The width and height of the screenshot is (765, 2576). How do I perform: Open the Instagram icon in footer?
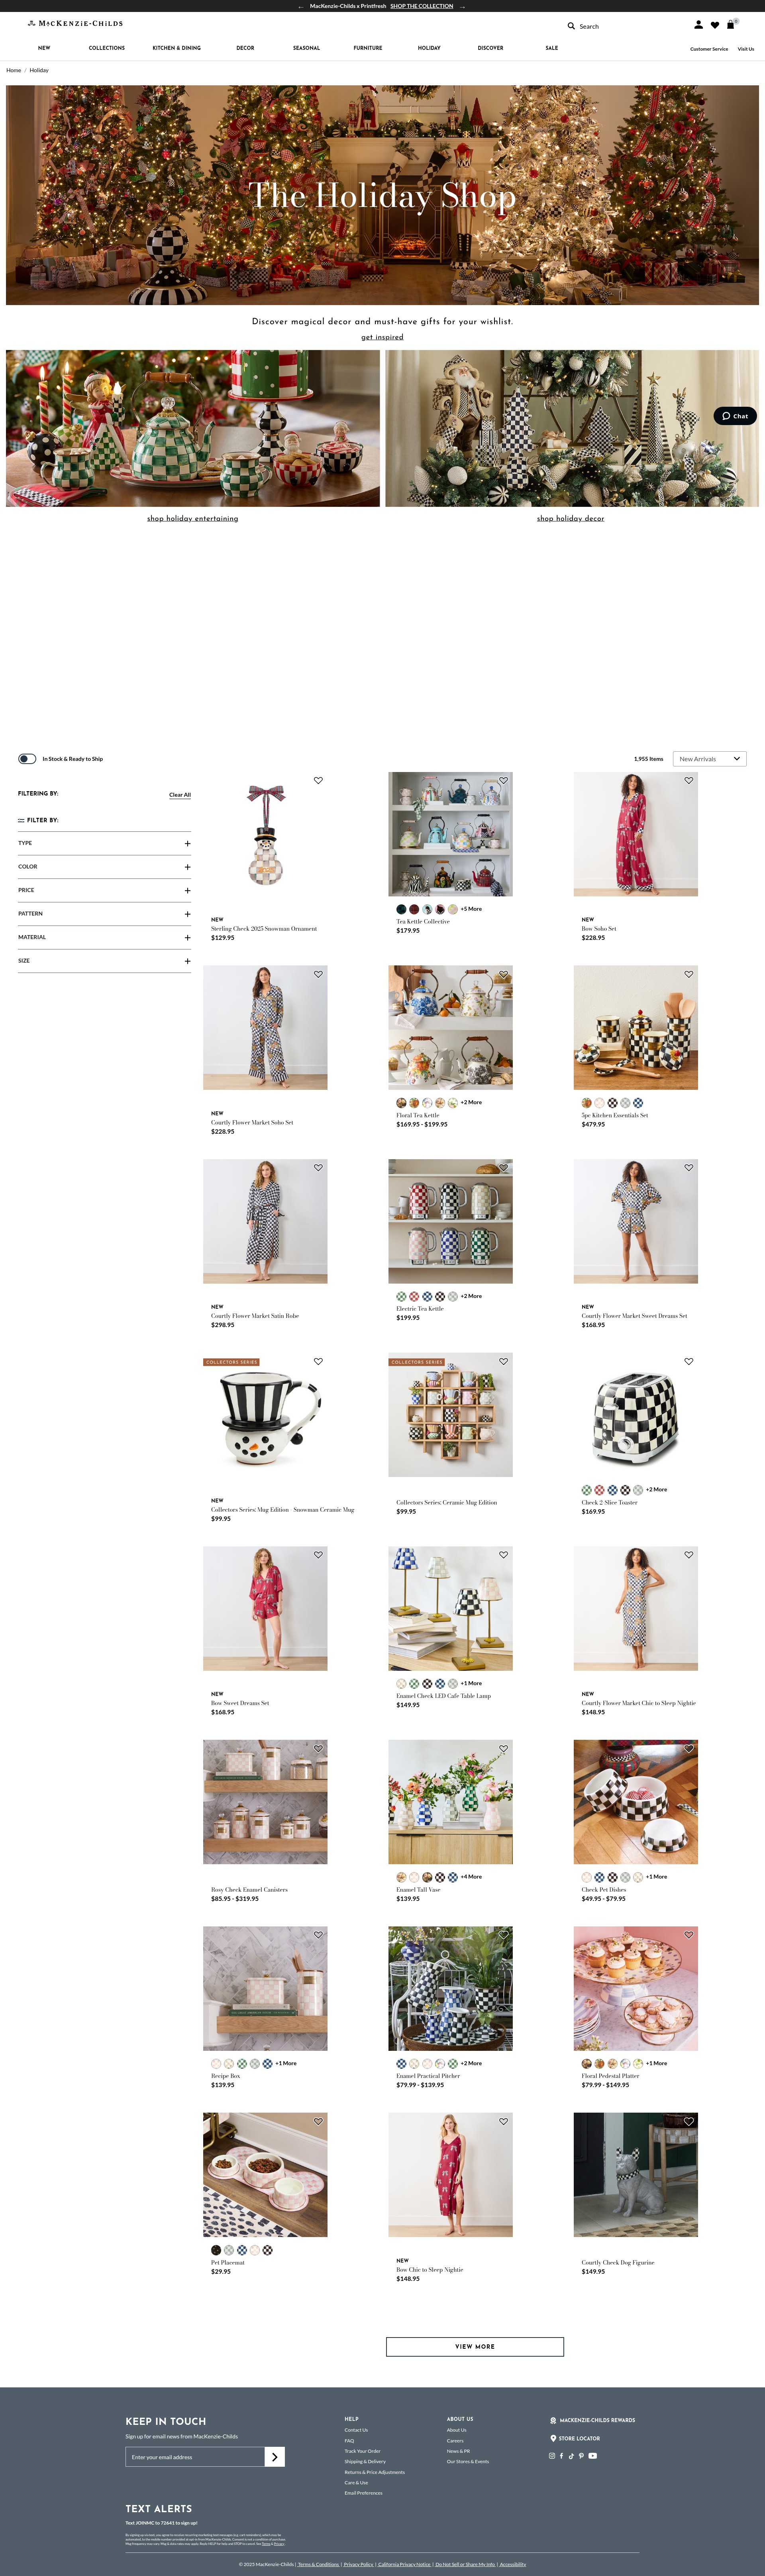pos(552,2456)
